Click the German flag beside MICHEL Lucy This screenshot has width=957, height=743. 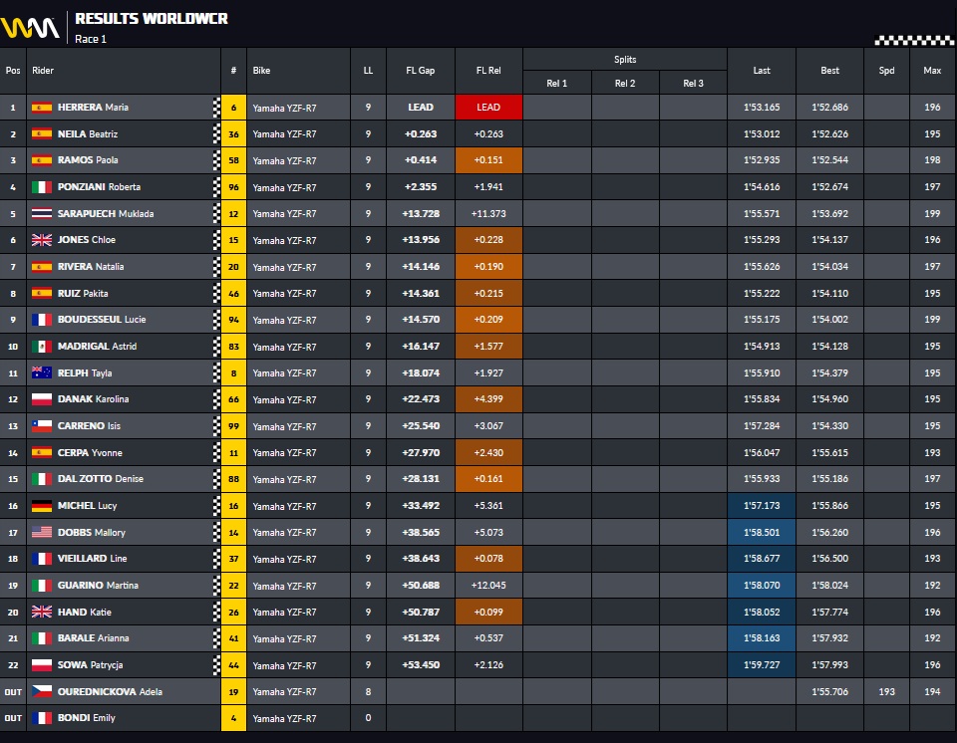[42, 506]
